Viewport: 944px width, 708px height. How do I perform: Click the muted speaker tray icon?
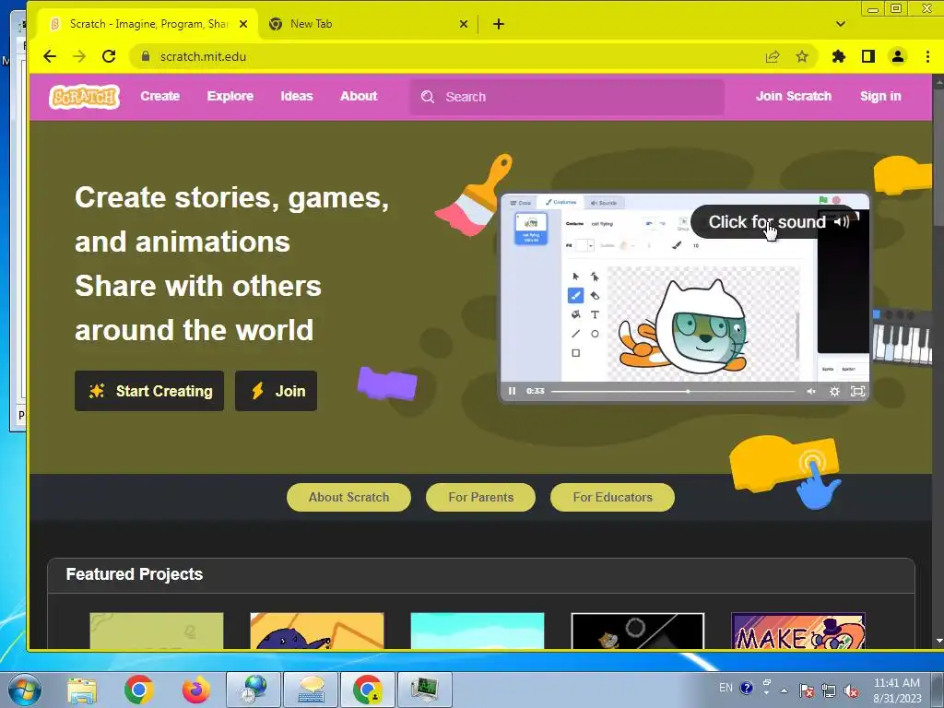(851, 690)
